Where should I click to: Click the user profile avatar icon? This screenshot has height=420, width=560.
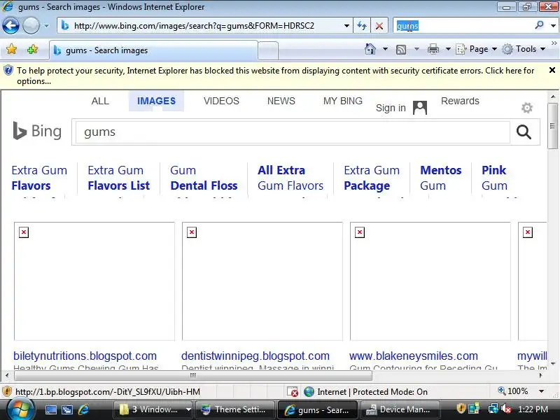(419, 108)
